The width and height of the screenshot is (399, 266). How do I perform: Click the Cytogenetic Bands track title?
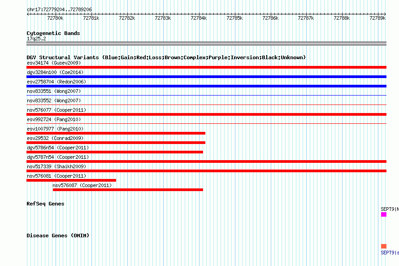click(53, 33)
